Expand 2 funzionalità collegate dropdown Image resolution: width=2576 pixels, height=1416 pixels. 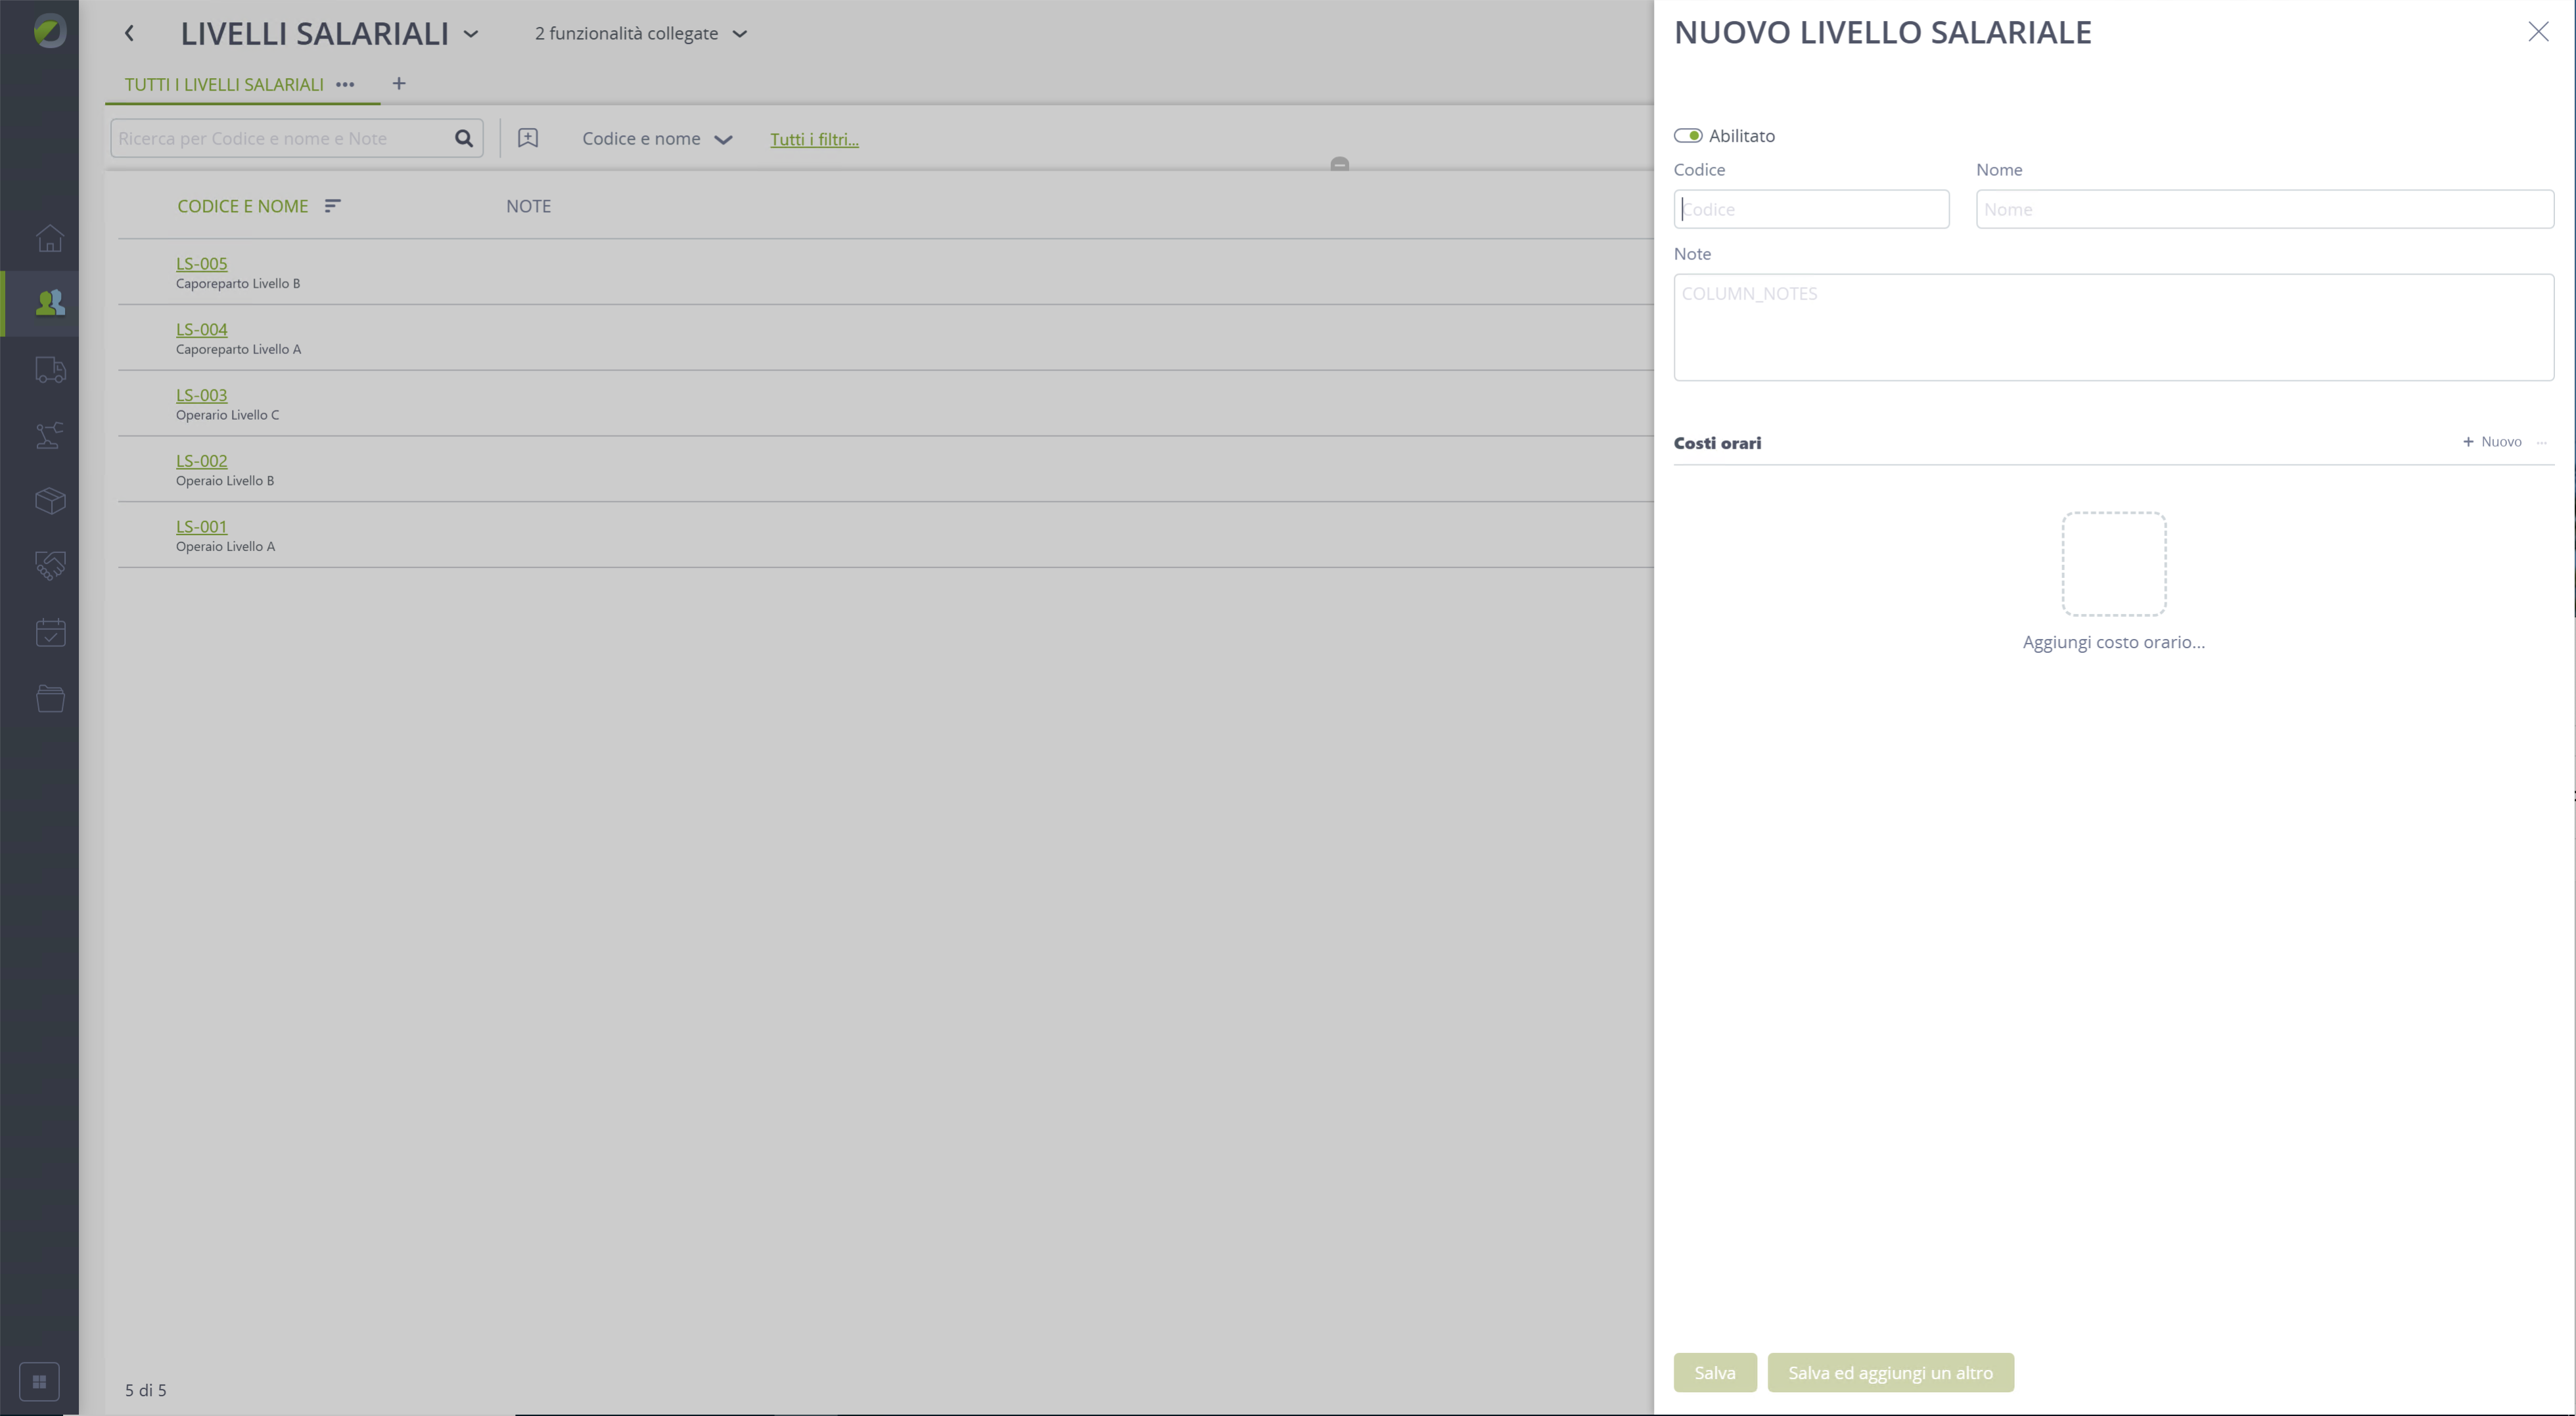641,34
